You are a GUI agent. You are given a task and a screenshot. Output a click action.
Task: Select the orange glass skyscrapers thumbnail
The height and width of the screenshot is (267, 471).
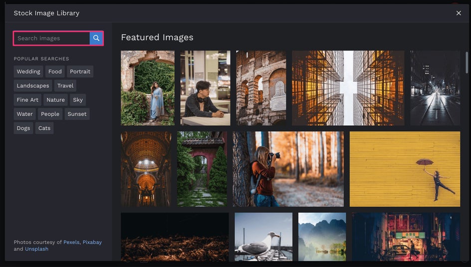(x=348, y=88)
